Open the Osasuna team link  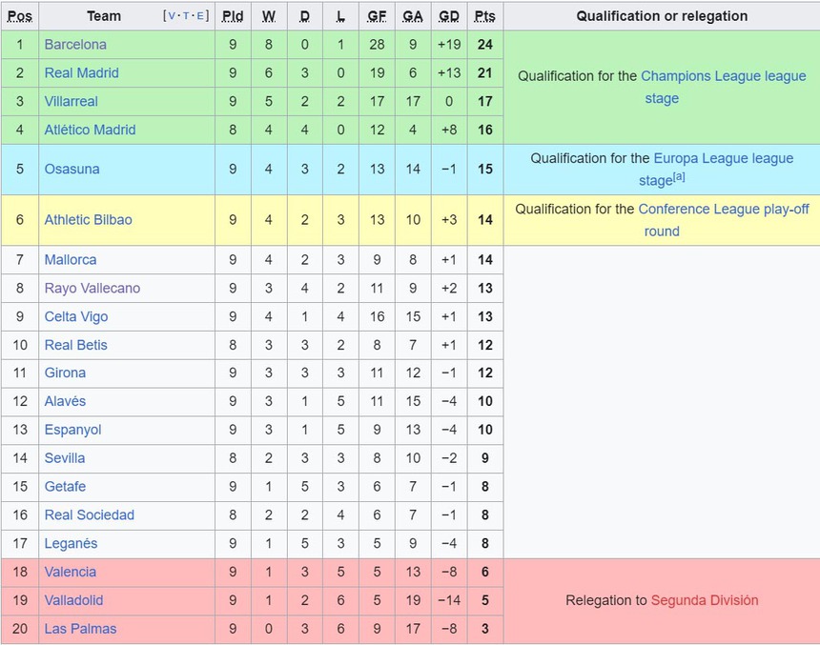(x=71, y=170)
